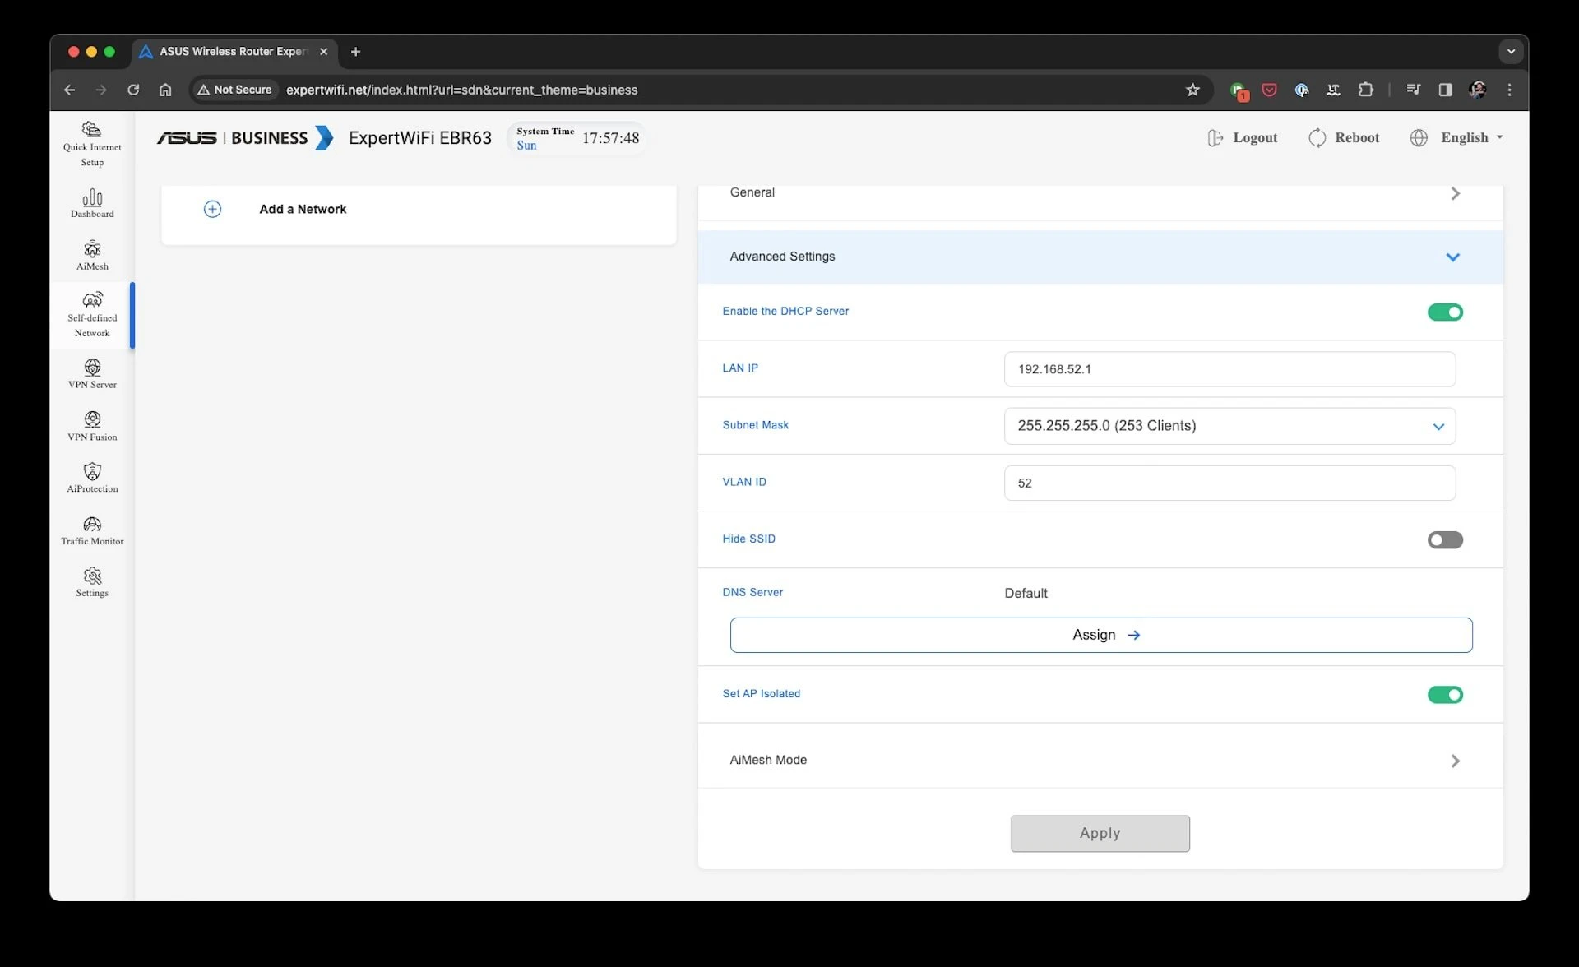Screen dimensions: 1579x967
Task: Click the DNS Server Assign button
Action: [1101, 635]
